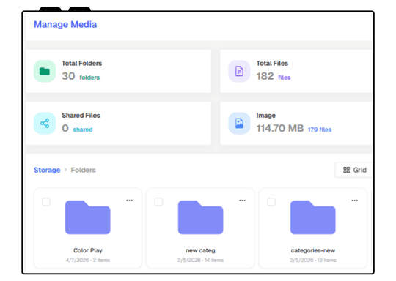396x281 pixels.
Task: Open the Color Play folder icon
Action: 88,217
